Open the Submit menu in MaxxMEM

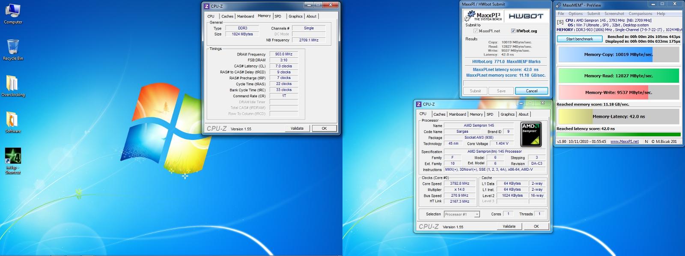[x=593, y=14]
